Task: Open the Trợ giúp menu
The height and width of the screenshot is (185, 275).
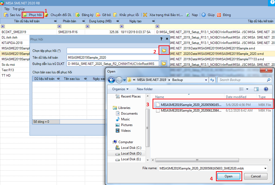Action: (x=19, y=9)
